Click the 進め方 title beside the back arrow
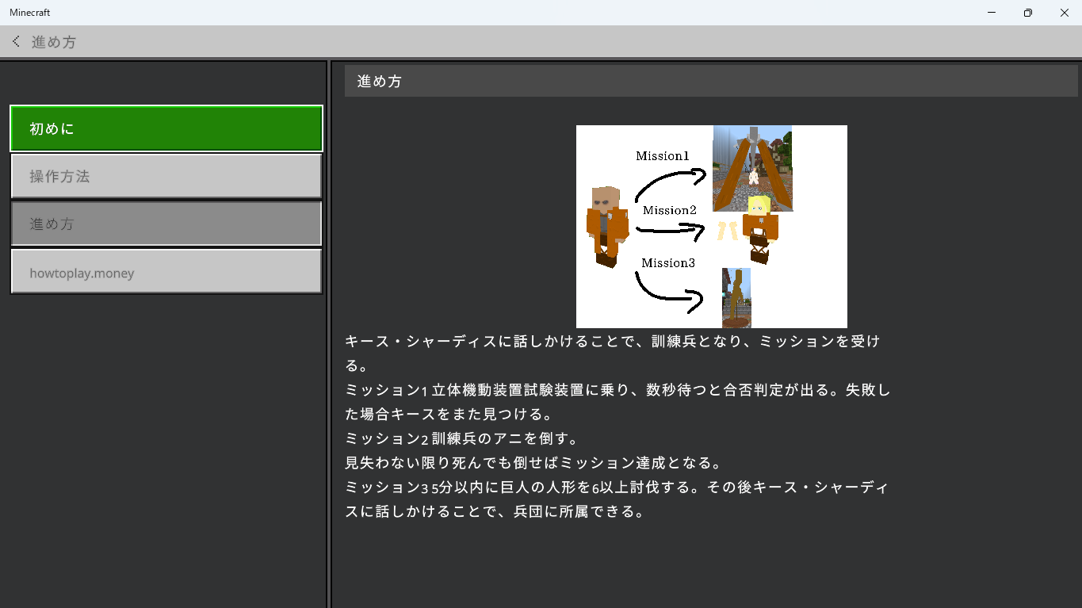1082x608 pixels. tap(54, 42)
